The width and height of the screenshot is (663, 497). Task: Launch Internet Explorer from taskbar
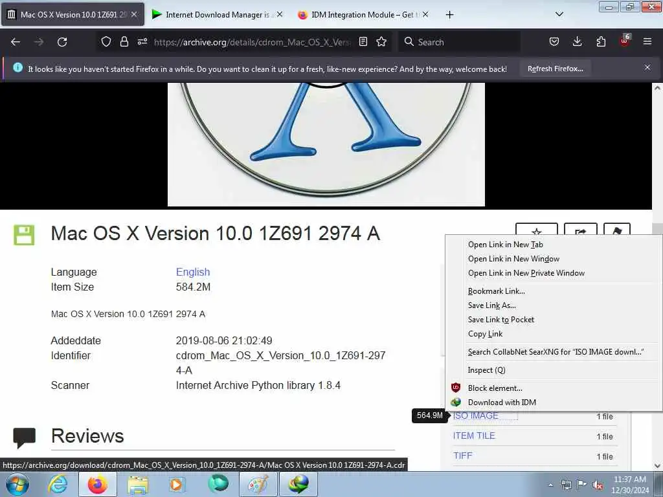[x=58, y=484]
